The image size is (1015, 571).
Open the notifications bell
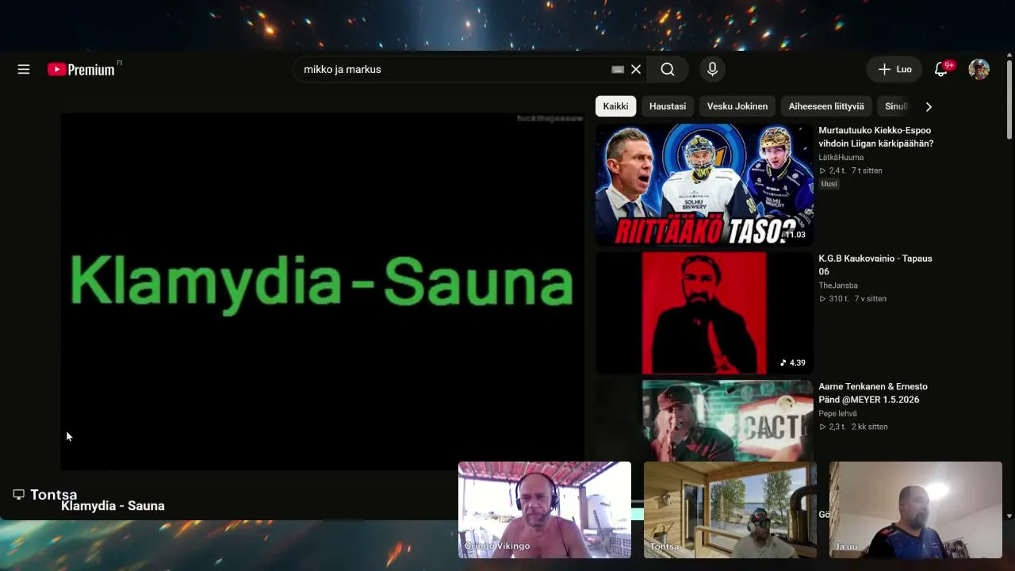click(941, 70)
